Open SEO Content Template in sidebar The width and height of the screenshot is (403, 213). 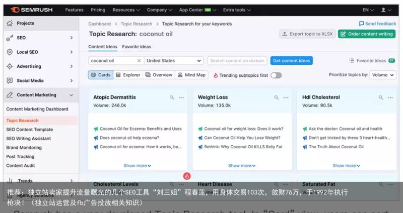30,130
